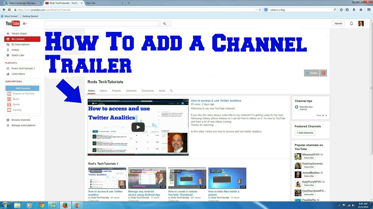This screenshot has height=209, width=373.
Task: Select My Channel in sidebar
Action: [x=22, y=39]
